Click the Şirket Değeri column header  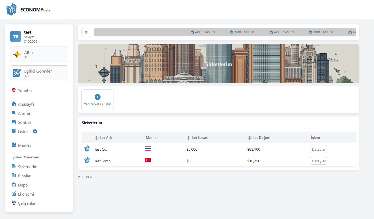coord(259,138)
